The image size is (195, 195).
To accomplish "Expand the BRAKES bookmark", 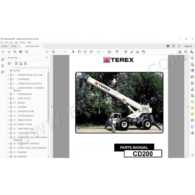I will pyautogui.click(x=8, y=103).
